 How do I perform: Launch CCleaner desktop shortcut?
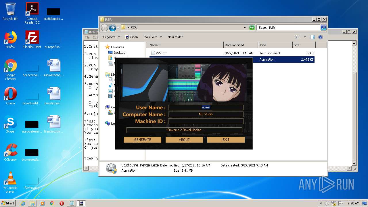[10, 152]
